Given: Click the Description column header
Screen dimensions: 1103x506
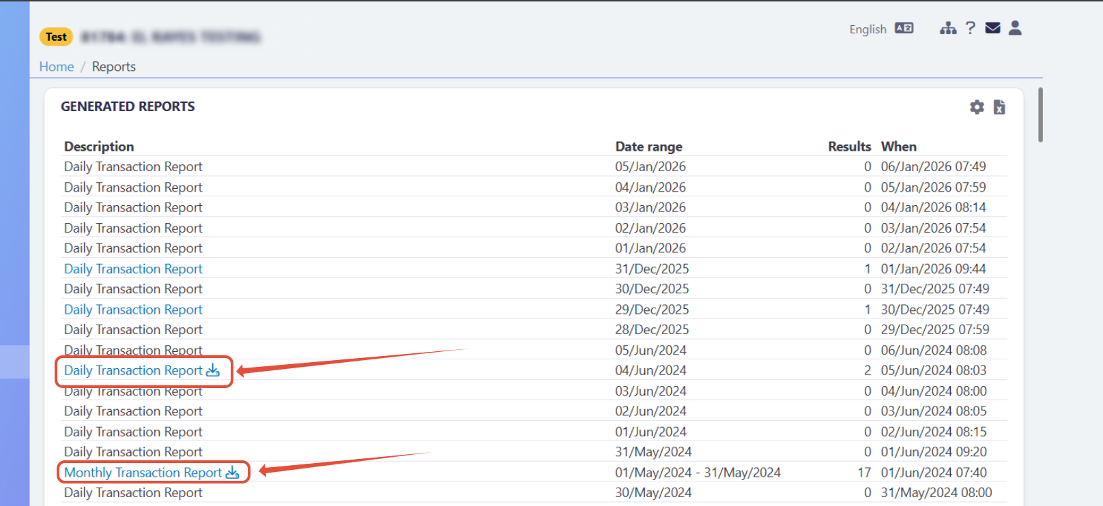Looking at the screenshot, I should tap(99, 147).
